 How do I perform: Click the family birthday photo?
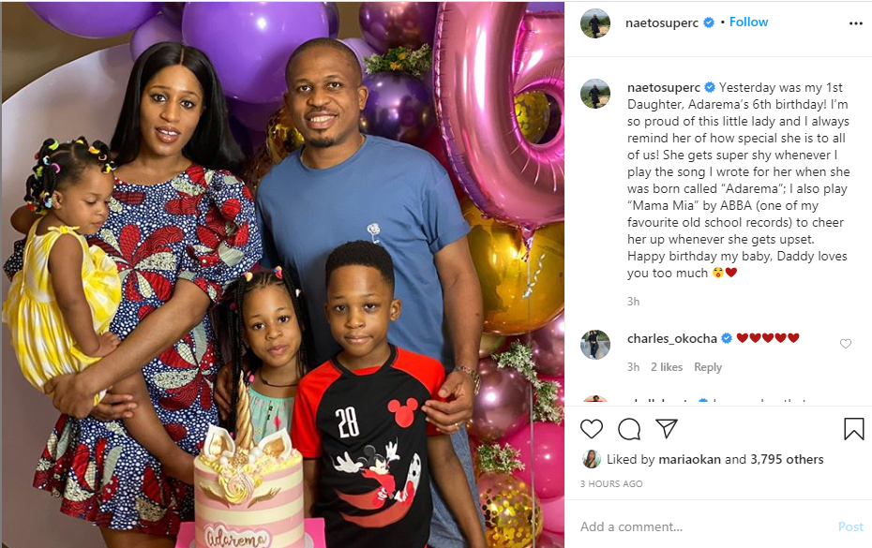tap(282, 274)
